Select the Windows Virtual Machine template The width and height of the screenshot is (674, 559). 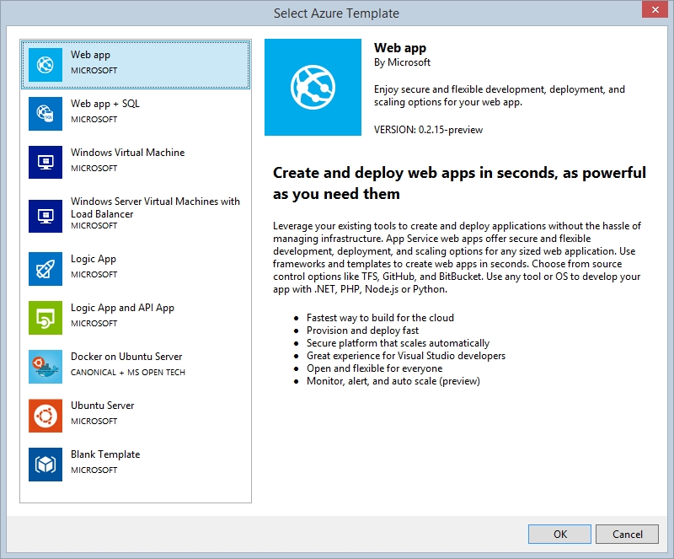click(136, 162)
